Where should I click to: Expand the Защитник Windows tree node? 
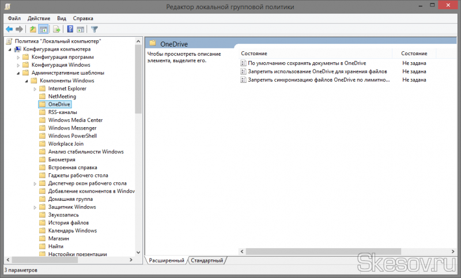(35, 207)
